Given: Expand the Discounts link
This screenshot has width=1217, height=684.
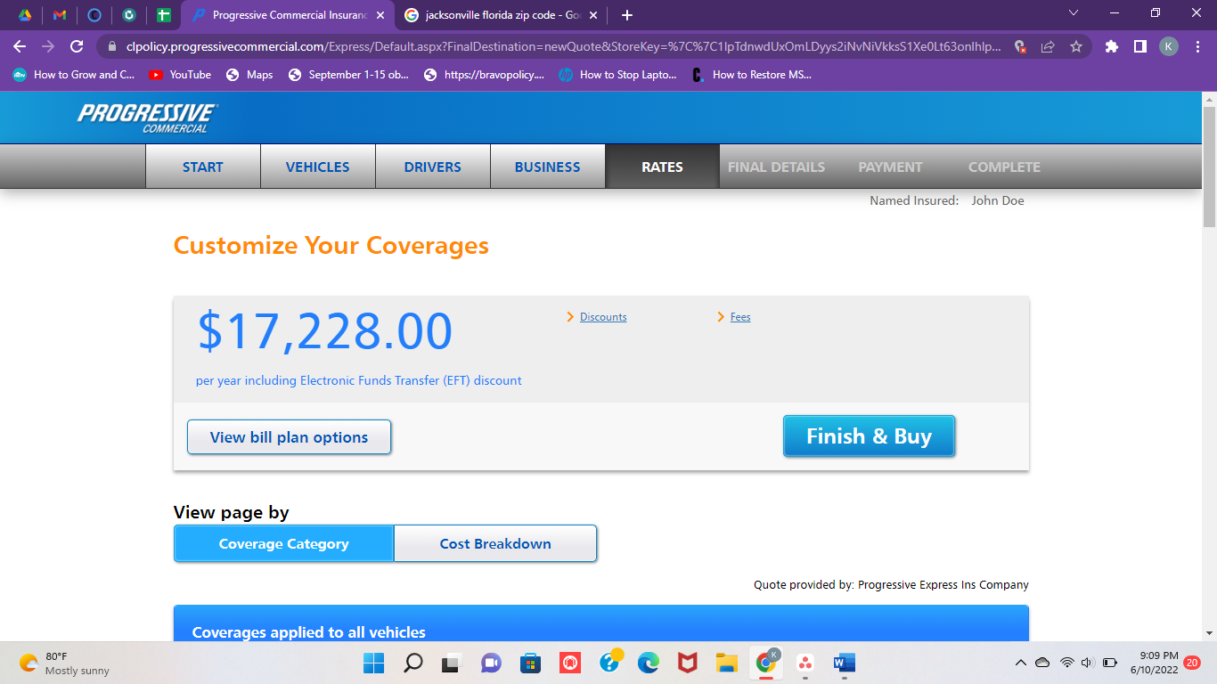Looking at the screenshot, I should [603, 317].
